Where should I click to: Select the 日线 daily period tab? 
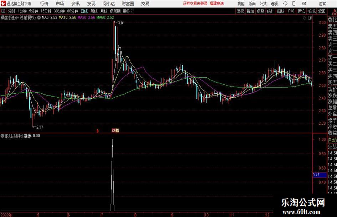point(84,11)
